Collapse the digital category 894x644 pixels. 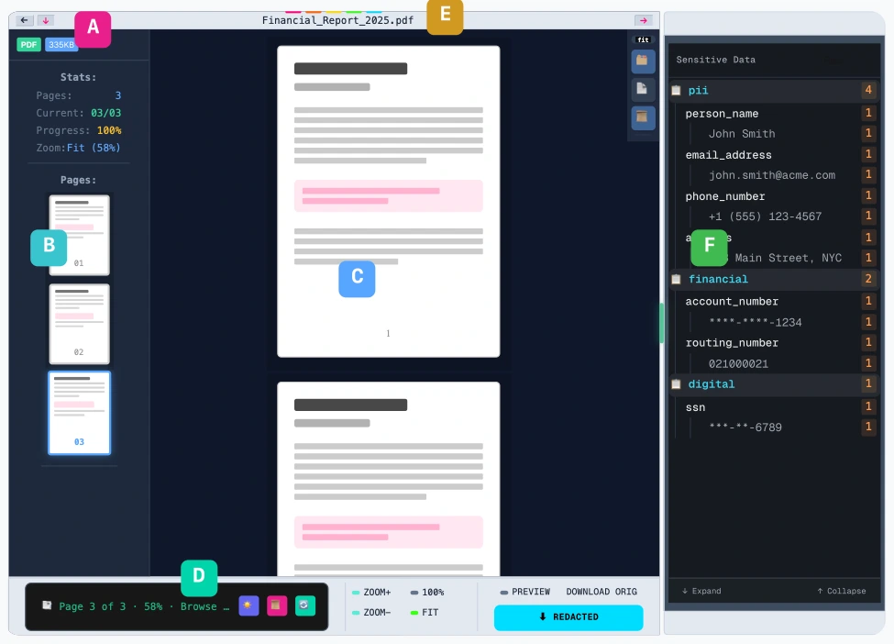[x=774, y=383]
